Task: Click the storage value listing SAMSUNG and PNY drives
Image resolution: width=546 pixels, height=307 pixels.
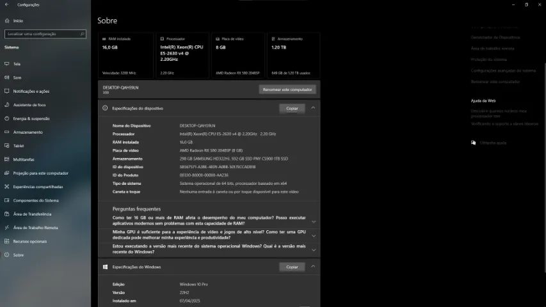Action: point(234,159)
